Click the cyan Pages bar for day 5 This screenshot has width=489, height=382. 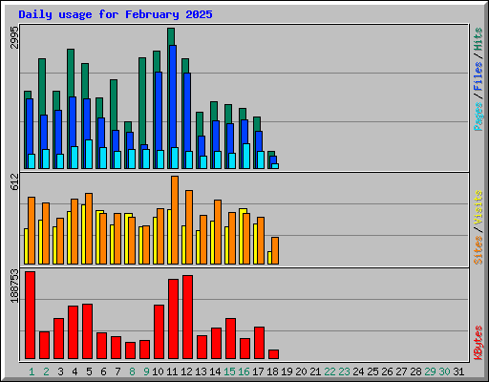[89, 154]
